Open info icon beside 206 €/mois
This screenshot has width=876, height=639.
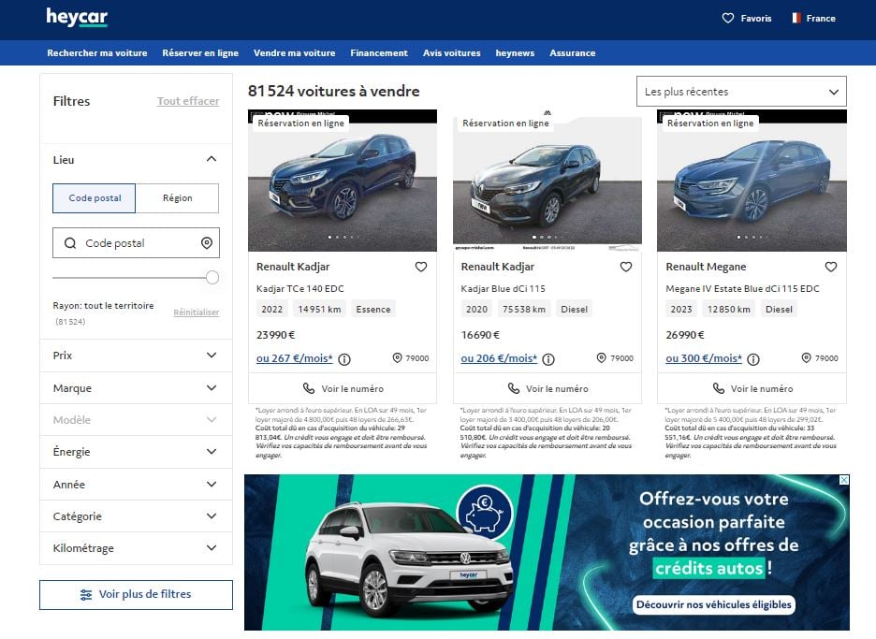[x=548, y=359]
